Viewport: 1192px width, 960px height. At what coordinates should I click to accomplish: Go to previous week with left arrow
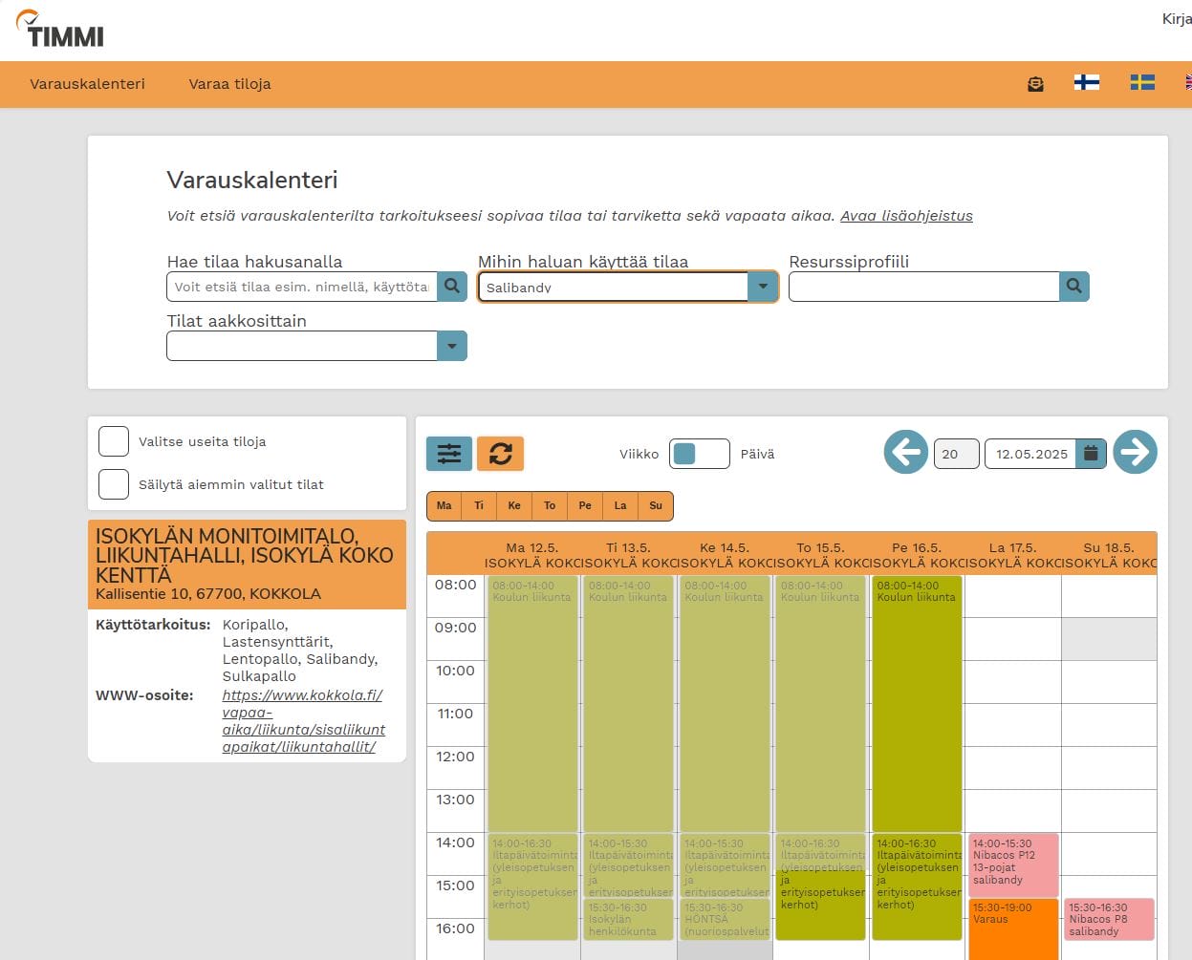(905, 452)
